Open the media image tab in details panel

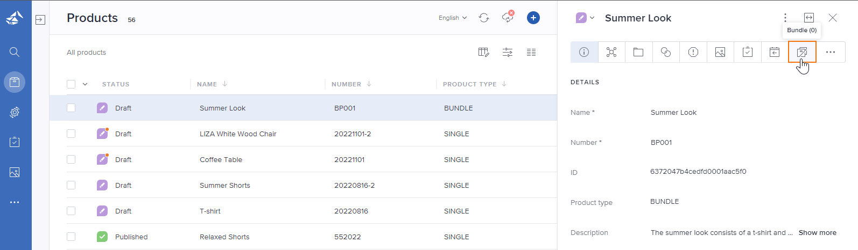[720, 52]
